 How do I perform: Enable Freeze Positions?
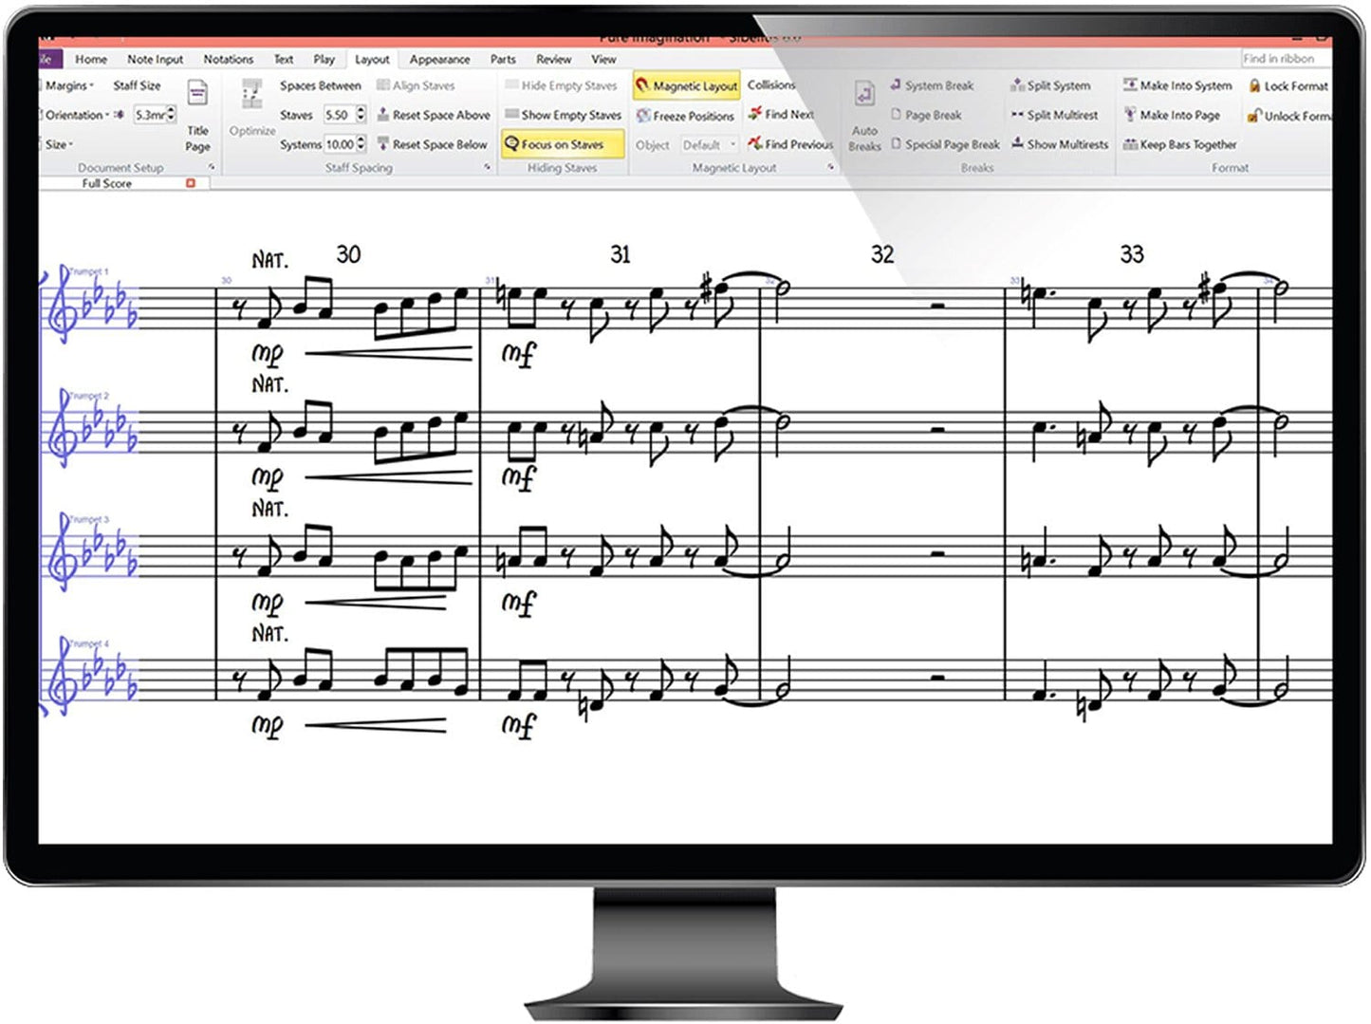coord(688,116)
